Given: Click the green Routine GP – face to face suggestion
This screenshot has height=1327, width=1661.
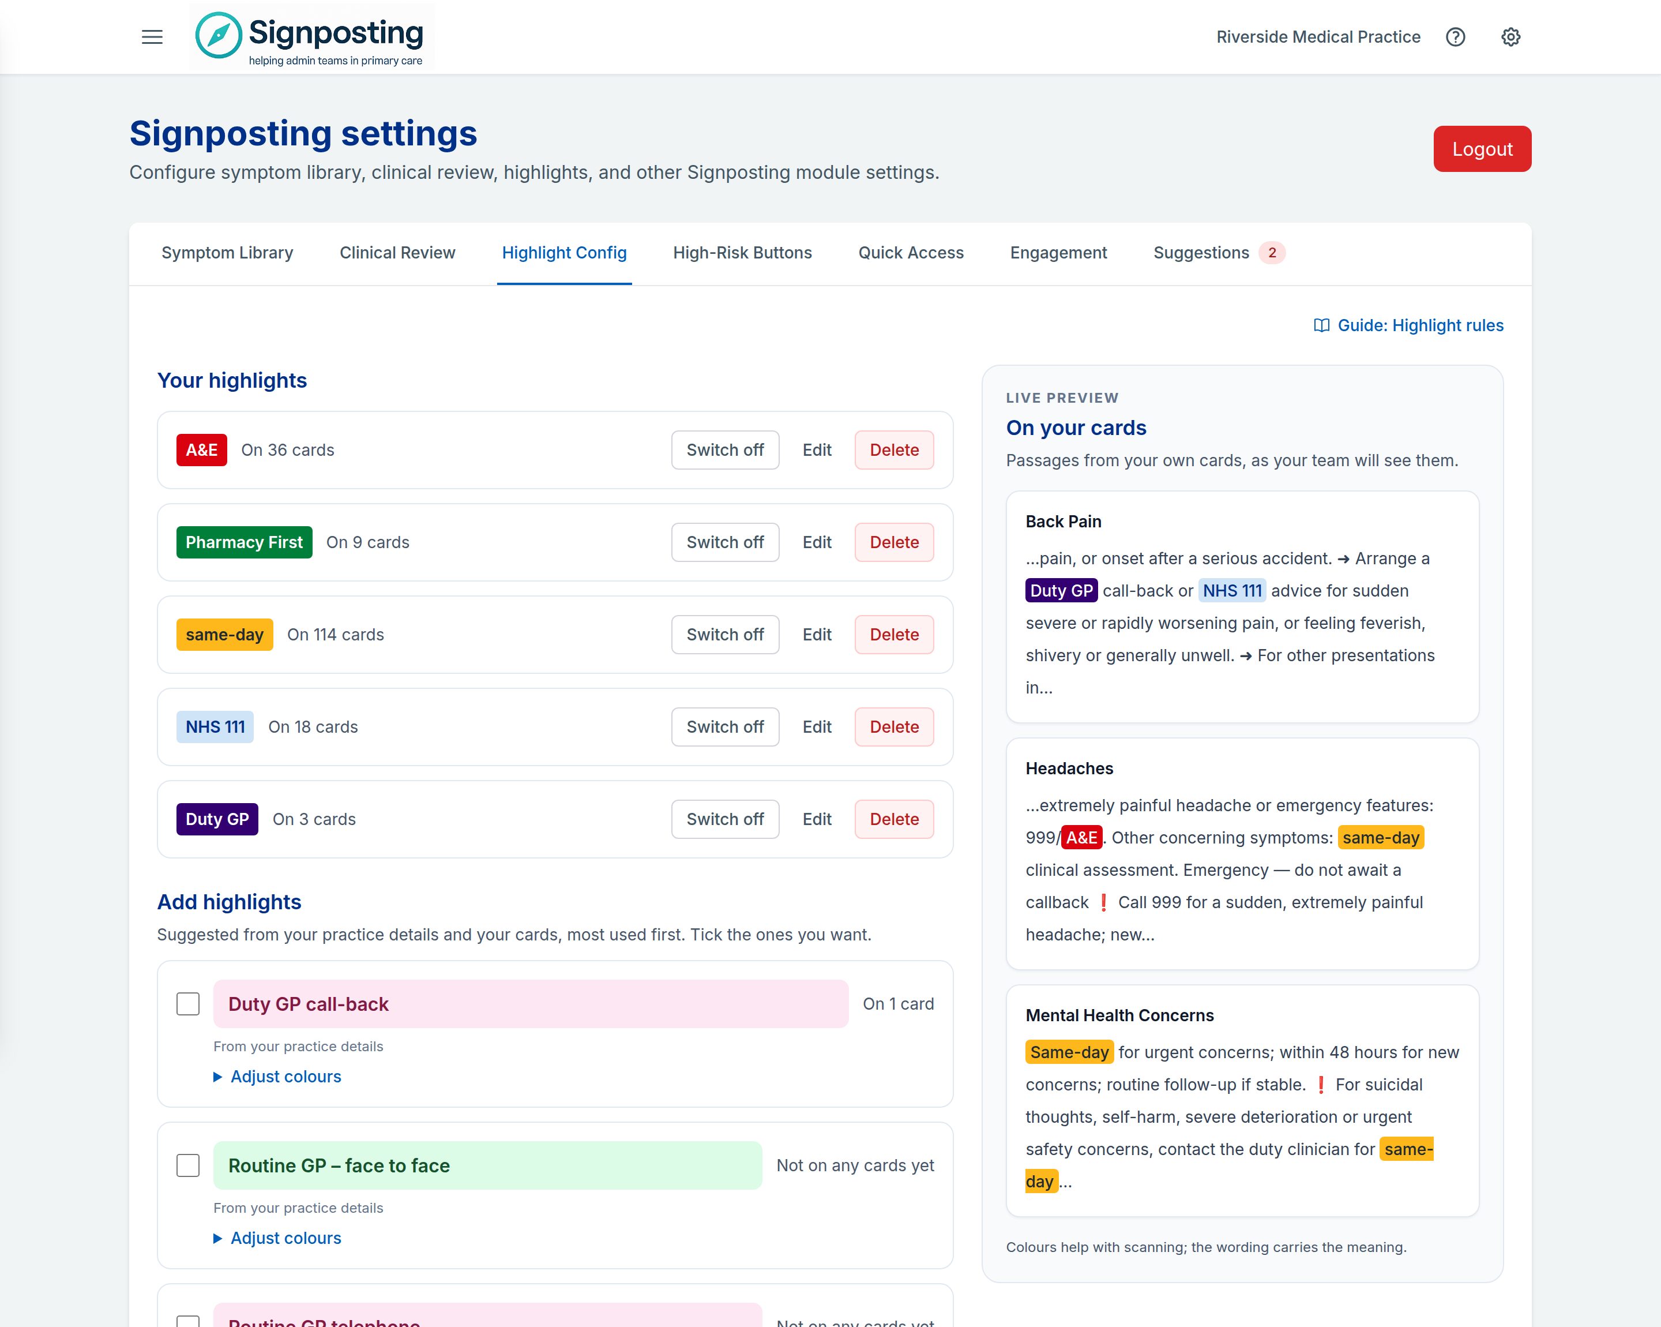Looking at the screenshot, I should 488,1165.
